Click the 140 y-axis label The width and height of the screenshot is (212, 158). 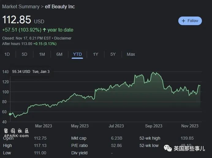6,72
